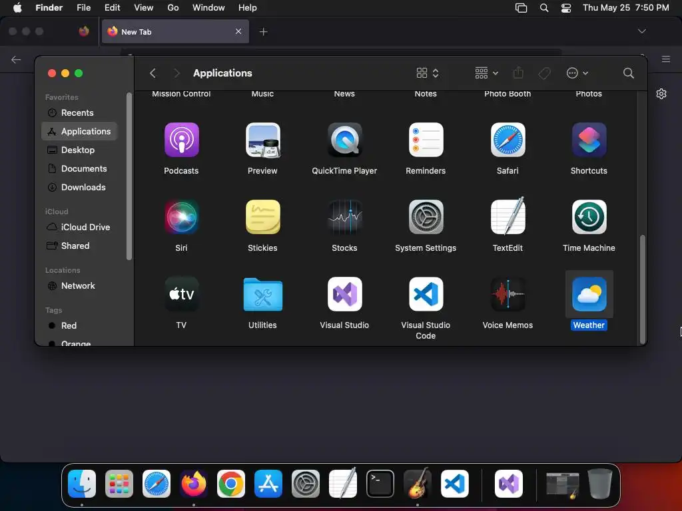Select the Reminders app icon
The height and width of the screenshot is (511, 682).
click(426, 140)
